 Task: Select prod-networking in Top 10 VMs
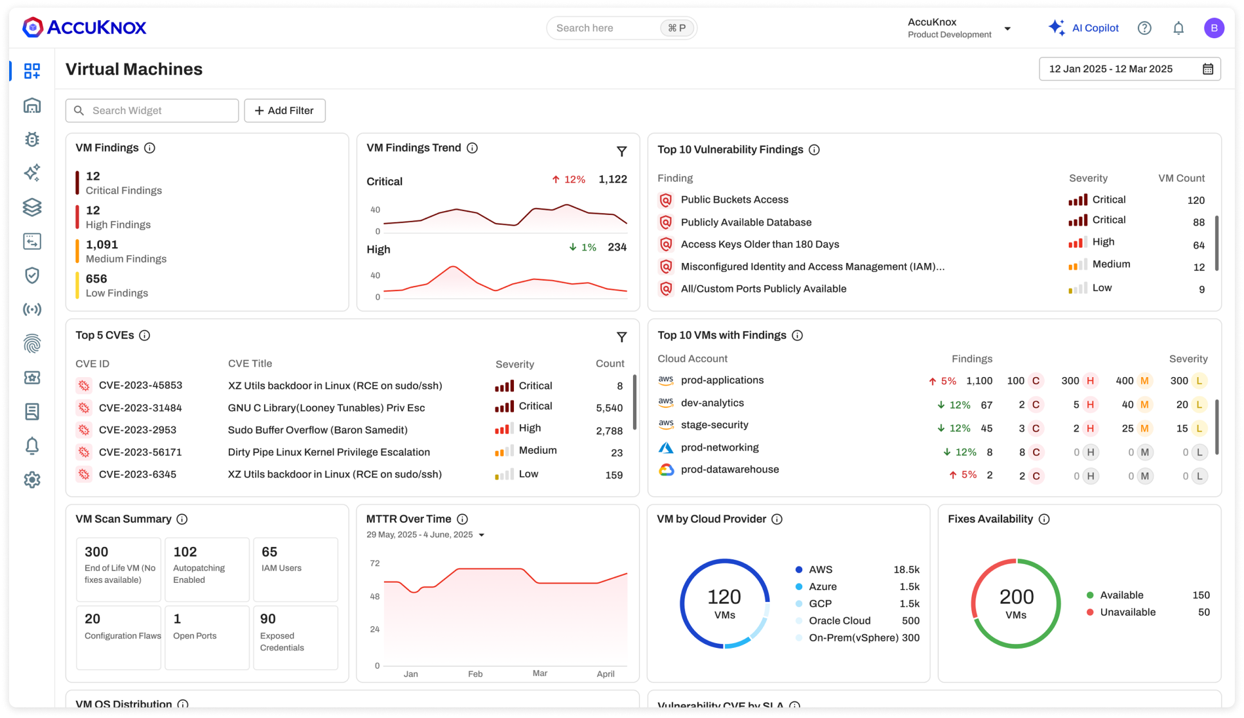(718, 447)
